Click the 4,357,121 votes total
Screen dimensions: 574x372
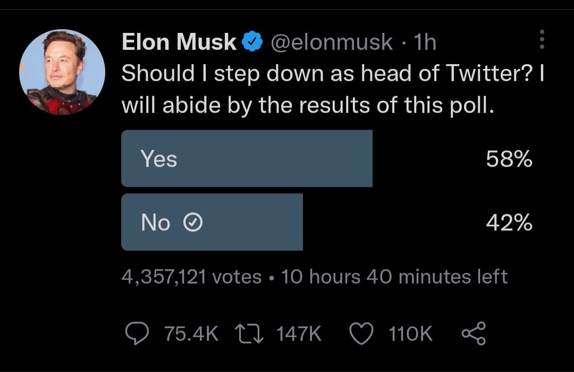(191, 276)
